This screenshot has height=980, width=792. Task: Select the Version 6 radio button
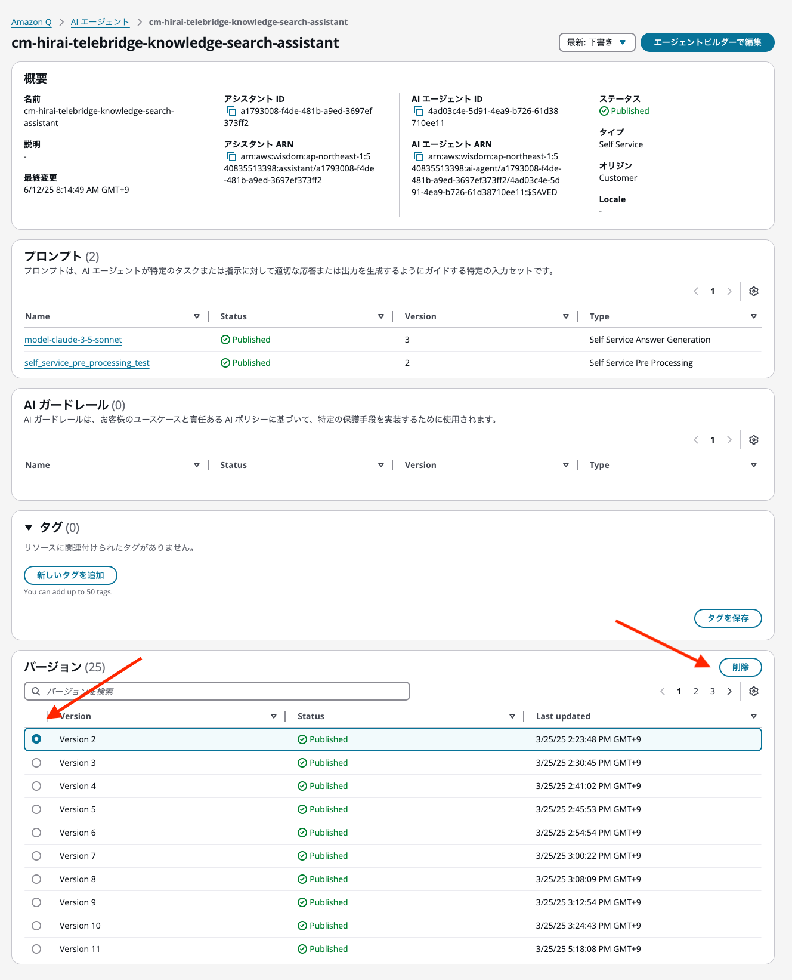pos(36,833)
